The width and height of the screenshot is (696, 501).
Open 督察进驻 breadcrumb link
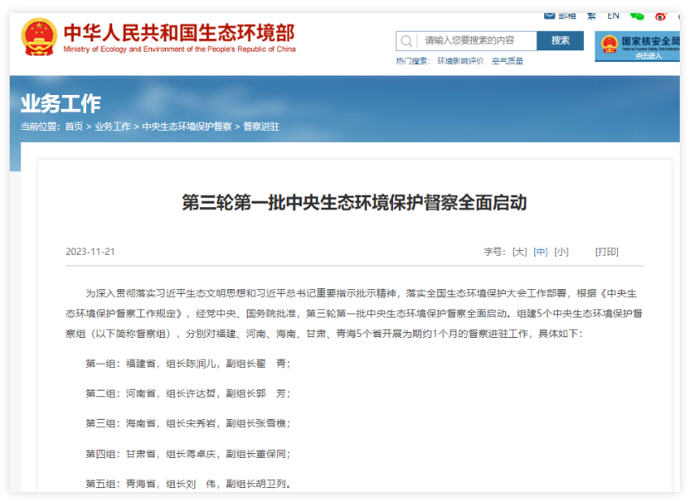[x=261, y=127]
